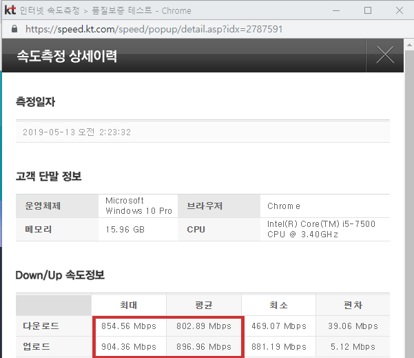Viewport: 414px width, 358px height.
Task: Click the vertical scrollbar track
Action: coord(409,203)
